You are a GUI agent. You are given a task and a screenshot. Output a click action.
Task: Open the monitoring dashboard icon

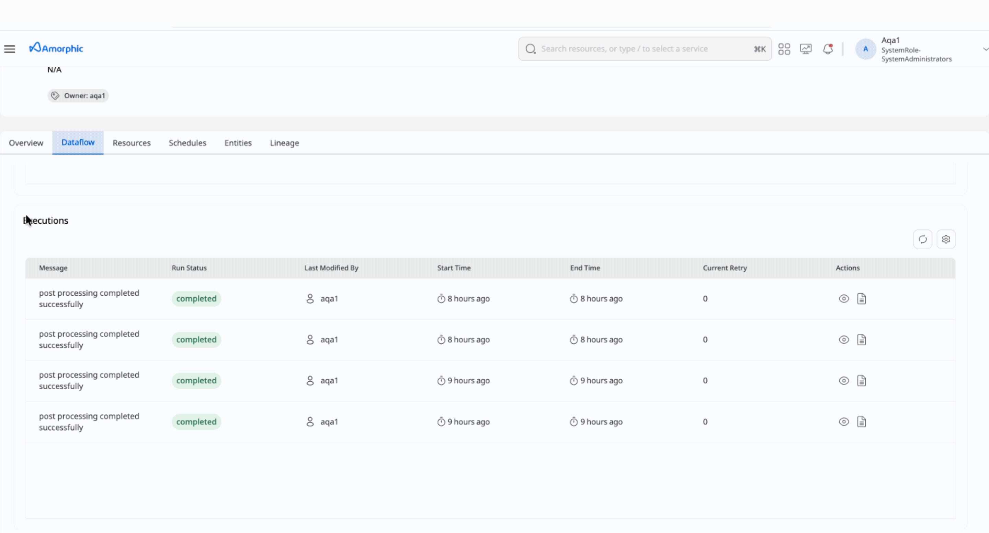tap(806, 49)
